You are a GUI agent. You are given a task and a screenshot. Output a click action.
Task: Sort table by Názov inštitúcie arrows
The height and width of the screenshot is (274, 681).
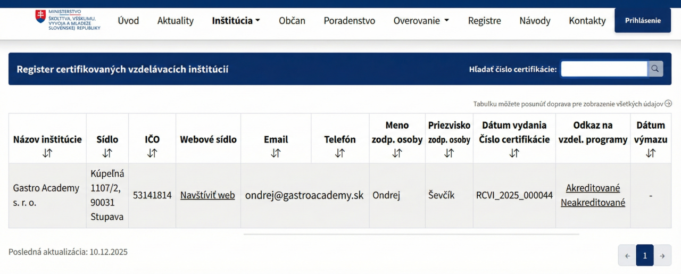(x=47, y=153)
